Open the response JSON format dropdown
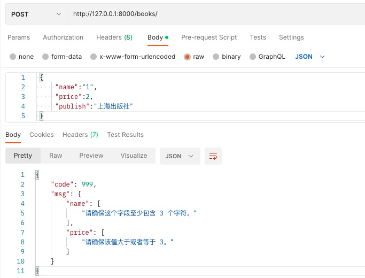 (x=180, y=156)
